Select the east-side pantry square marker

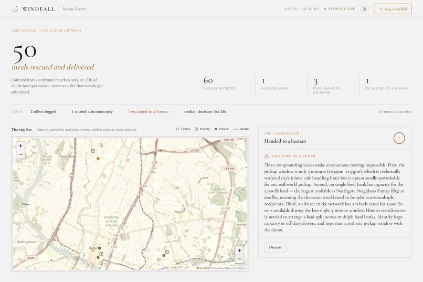(167, 252)
